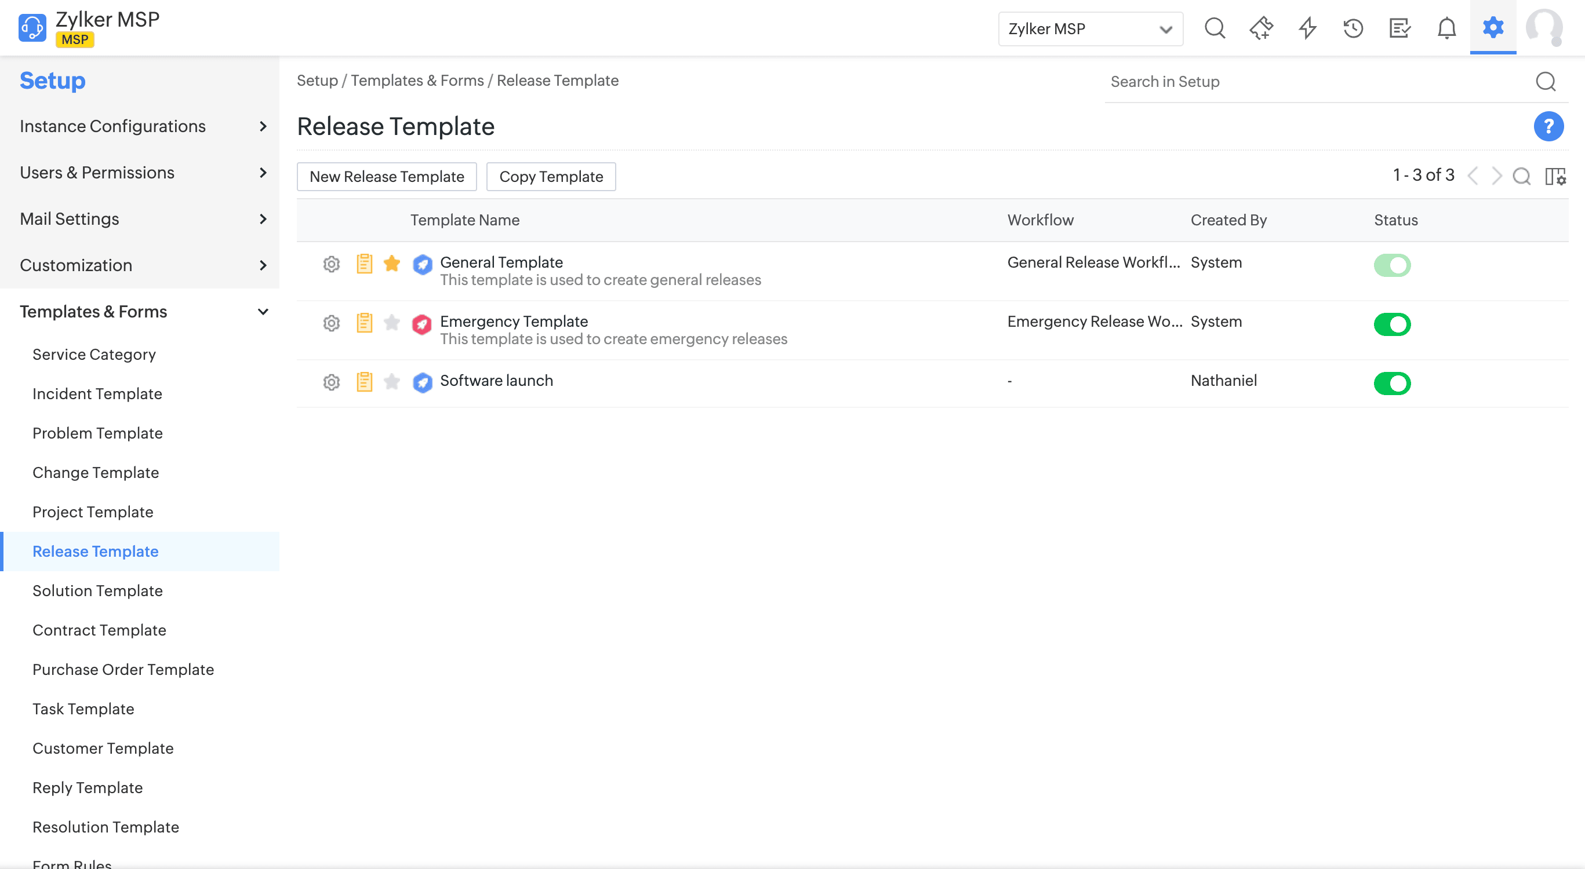Image resolution: width=1585 pixels, height=869 pixels.
Task: Click the Search in Setup field
Action: (1317, 82)
